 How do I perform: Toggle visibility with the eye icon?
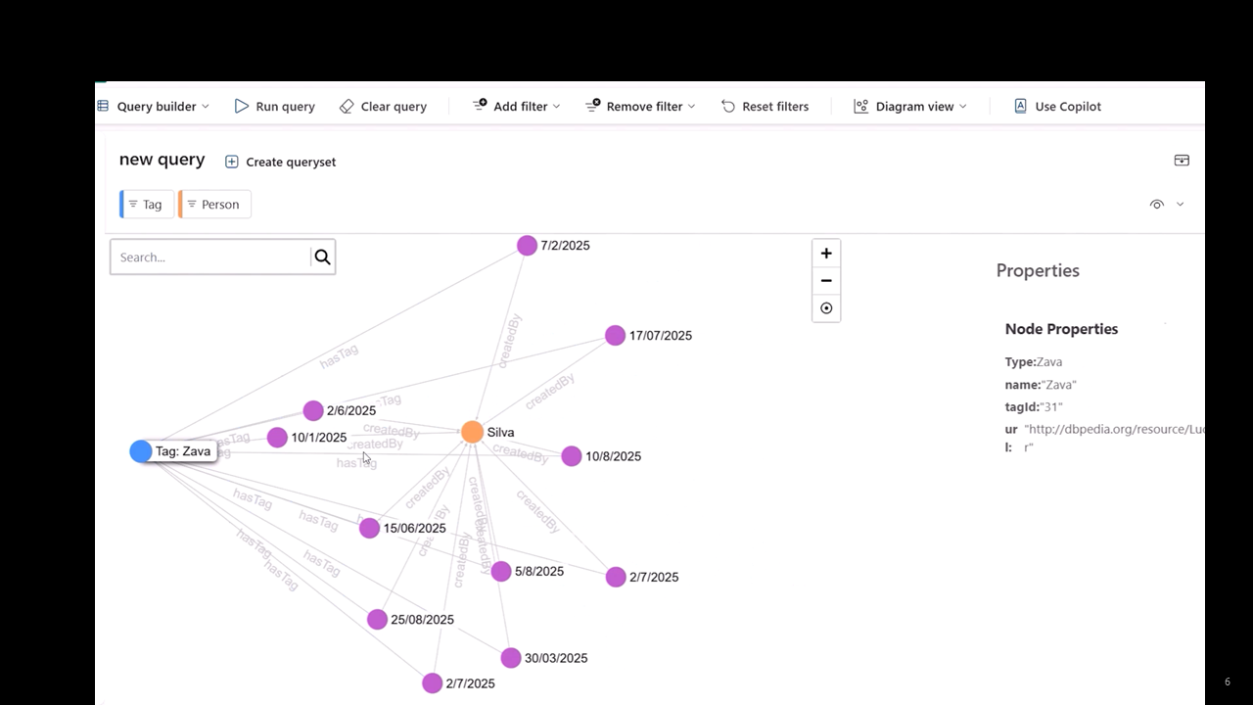(1157, 205)
